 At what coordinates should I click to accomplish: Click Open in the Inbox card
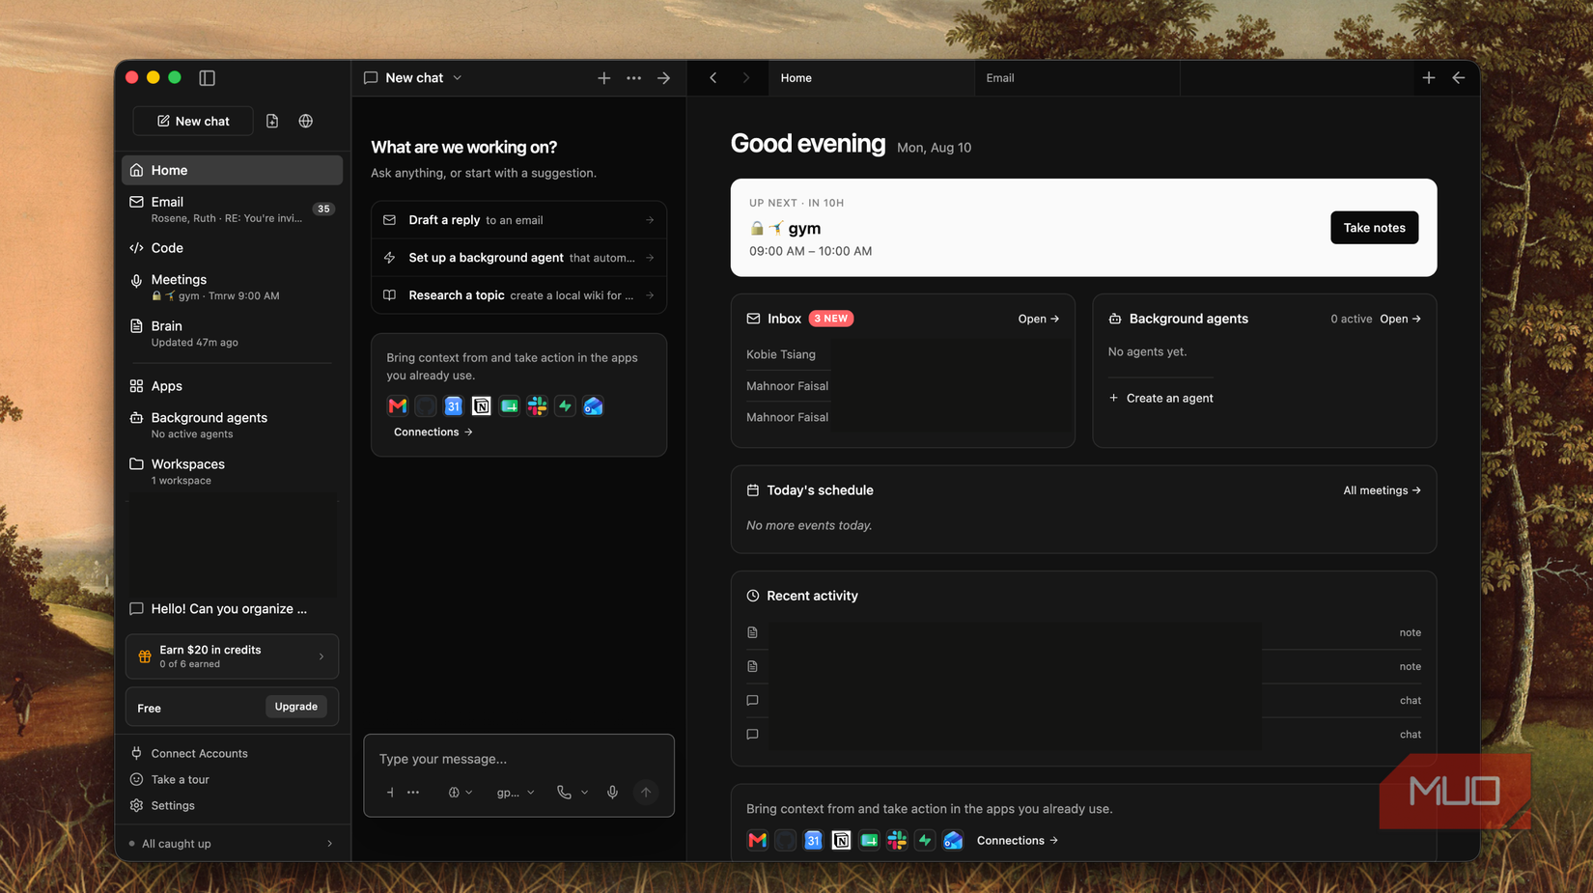click(1038, 319)
